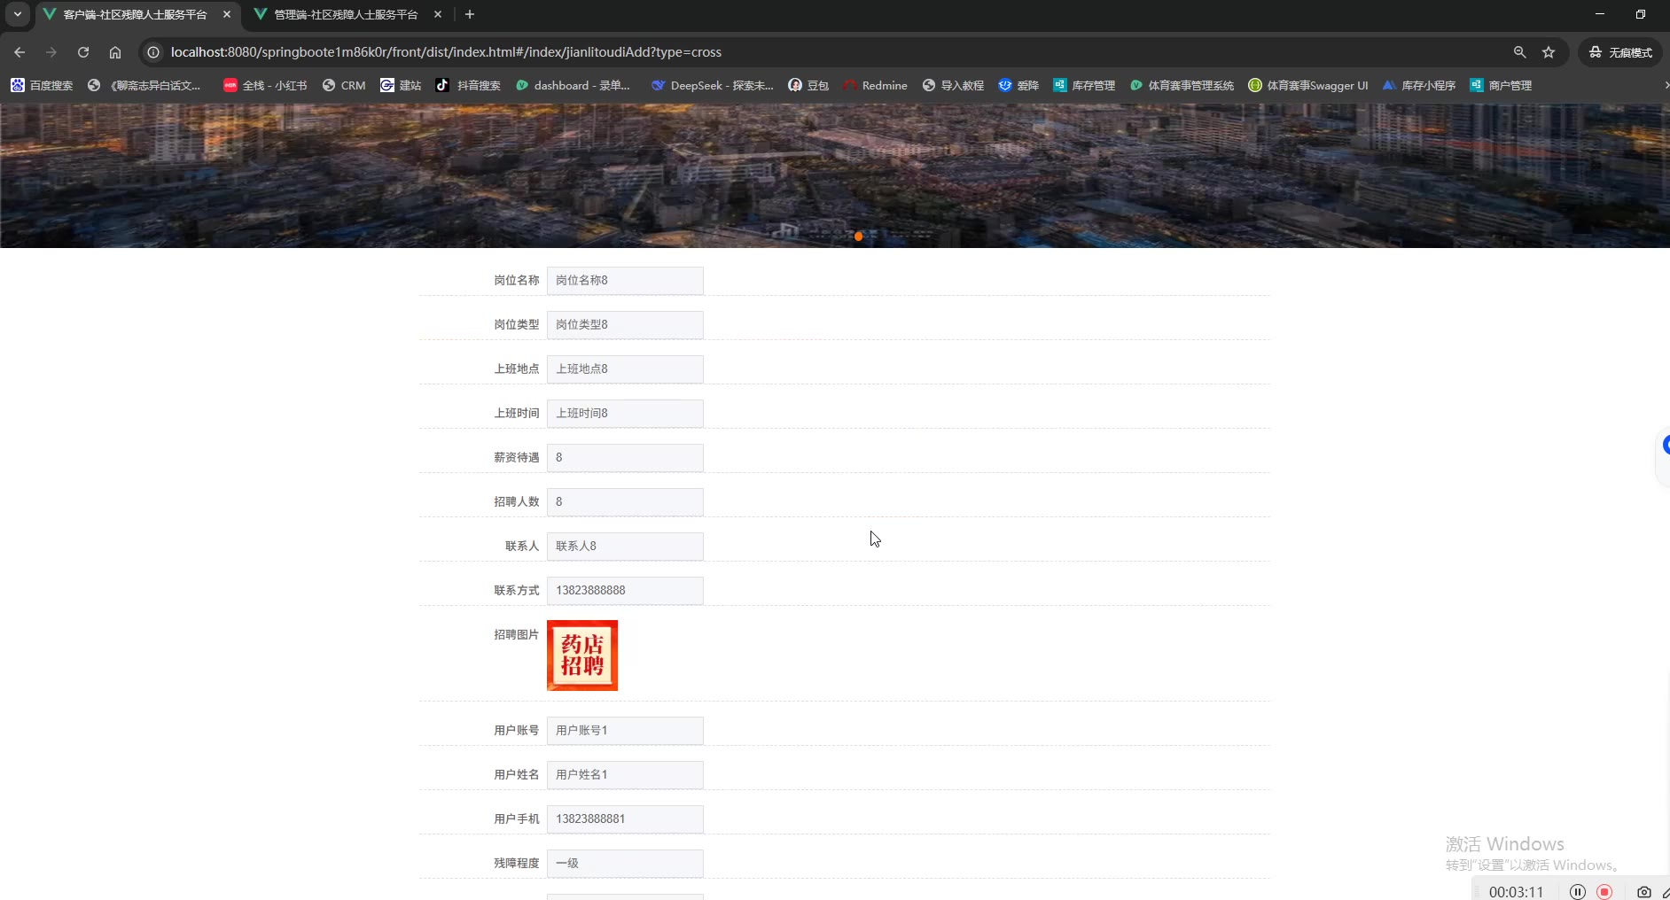Click the 药店招聘 recruitment image thumbnail
Viewport: 1670px width, 900px height.
click(x=582, y=656)
